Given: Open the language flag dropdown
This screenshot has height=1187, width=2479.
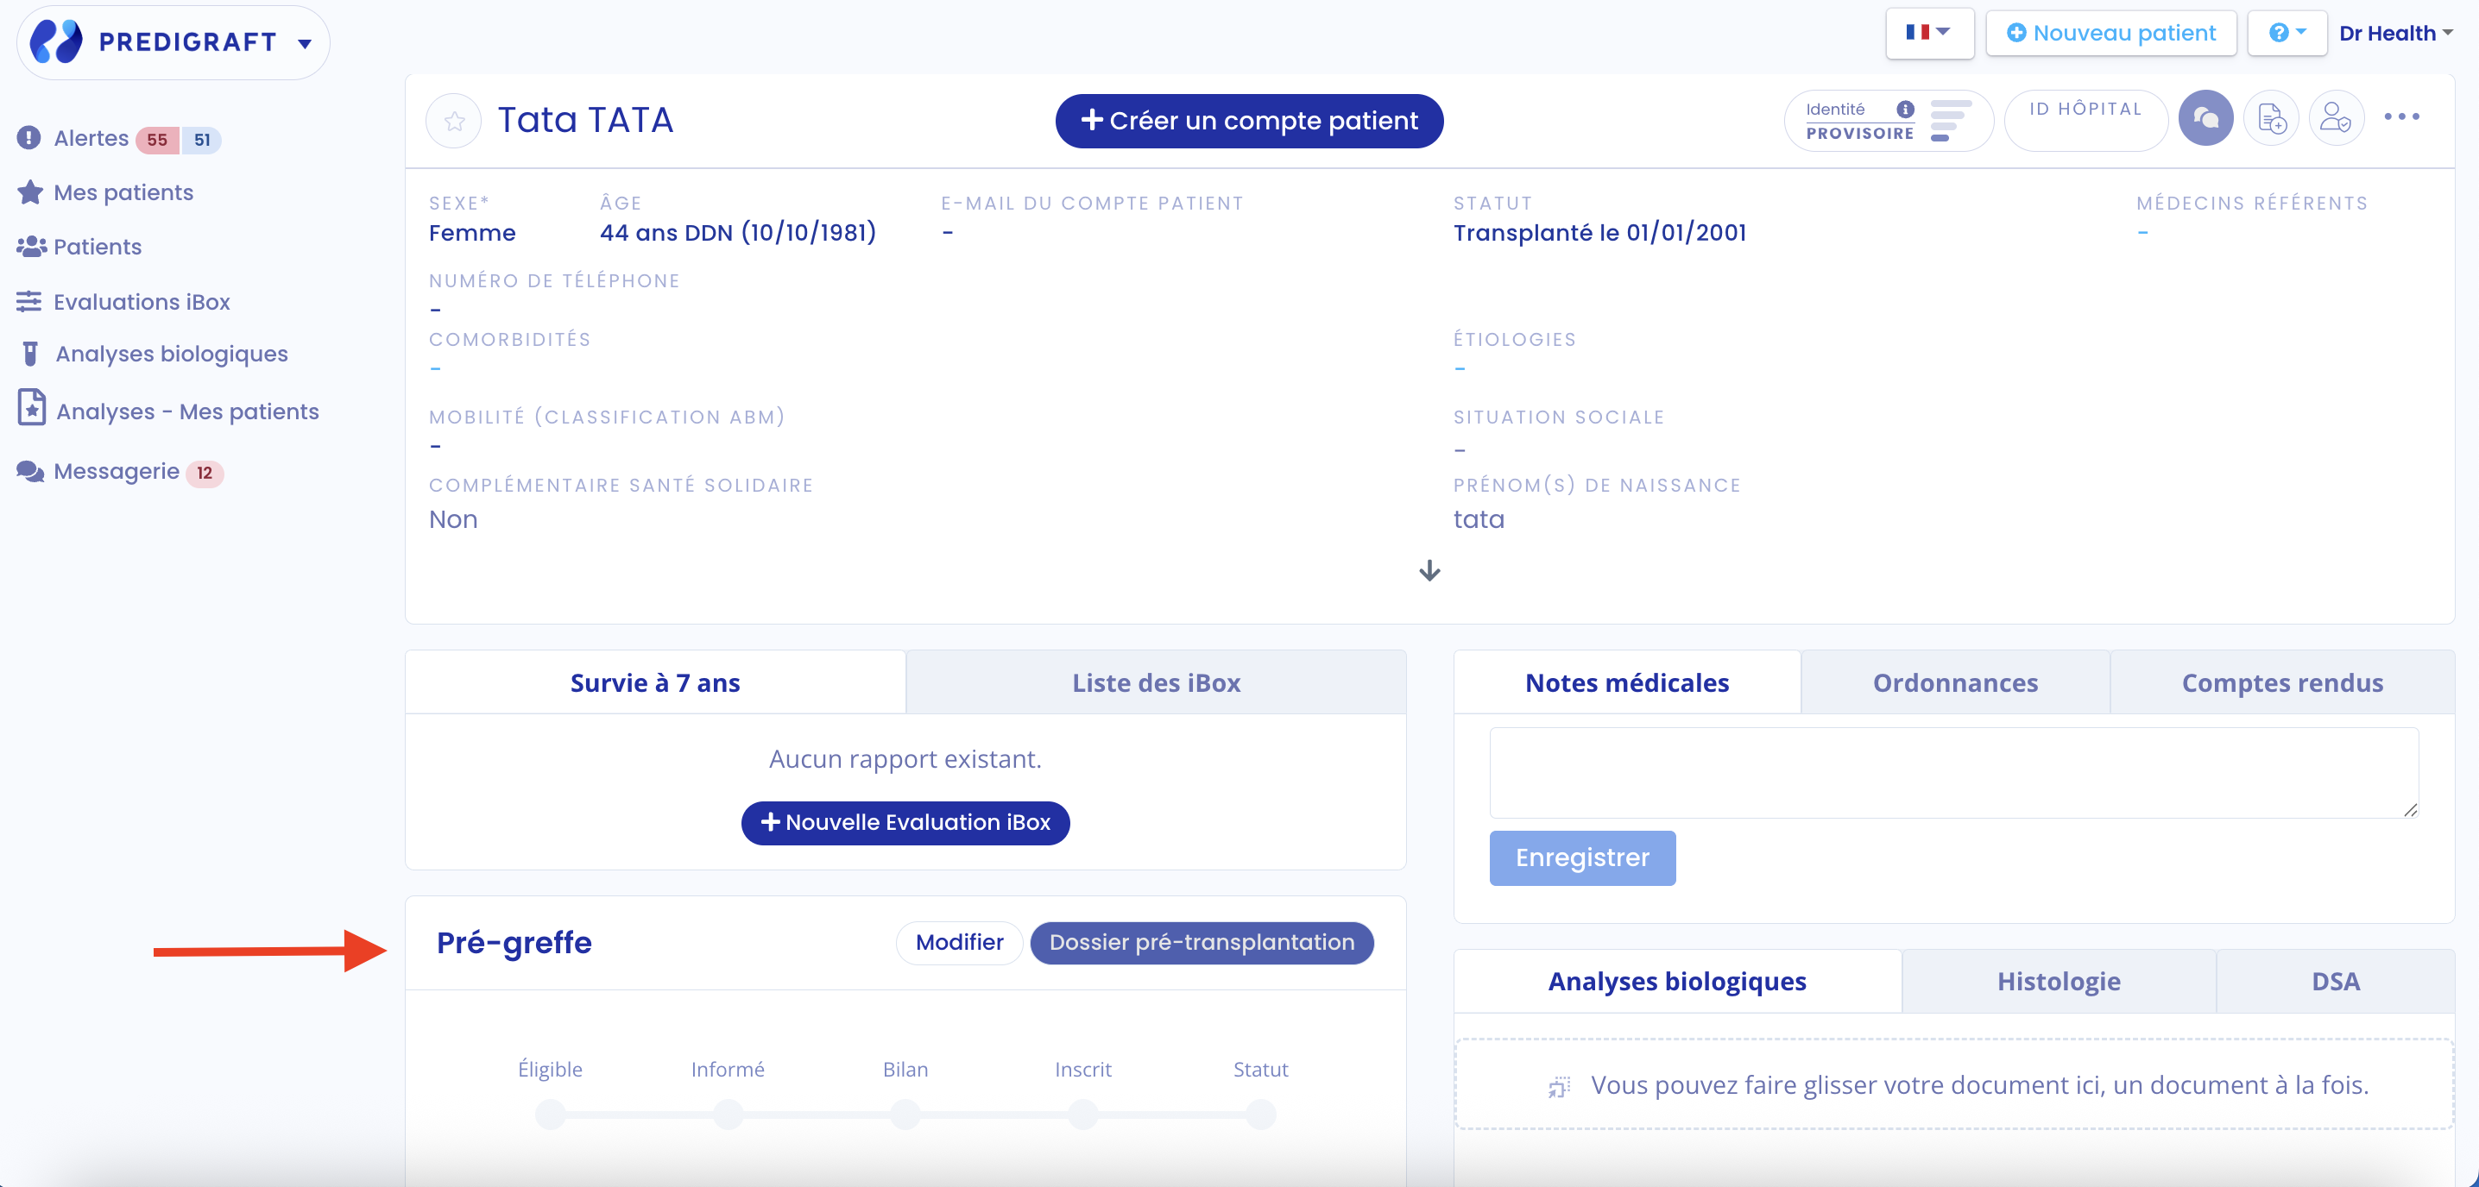Looking at the screenshot, I should (1928, 33).
